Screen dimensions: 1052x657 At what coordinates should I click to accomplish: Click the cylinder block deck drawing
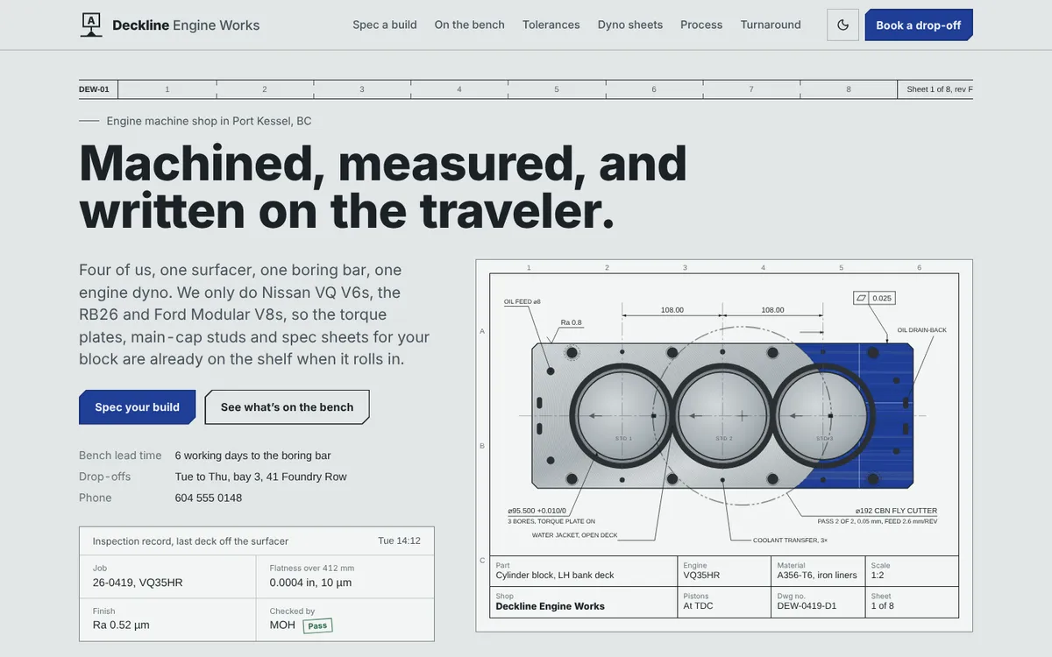(723, 415)
